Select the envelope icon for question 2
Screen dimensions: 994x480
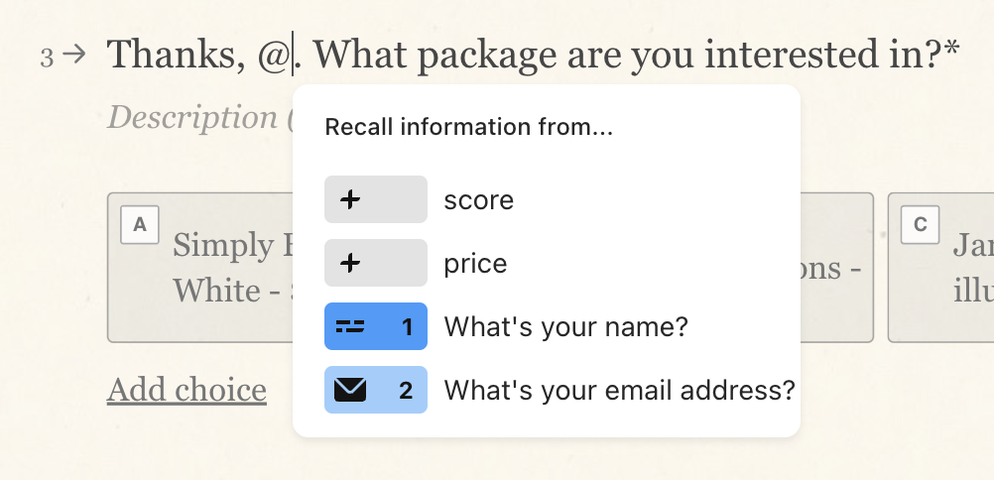click(x=350, y=390)
